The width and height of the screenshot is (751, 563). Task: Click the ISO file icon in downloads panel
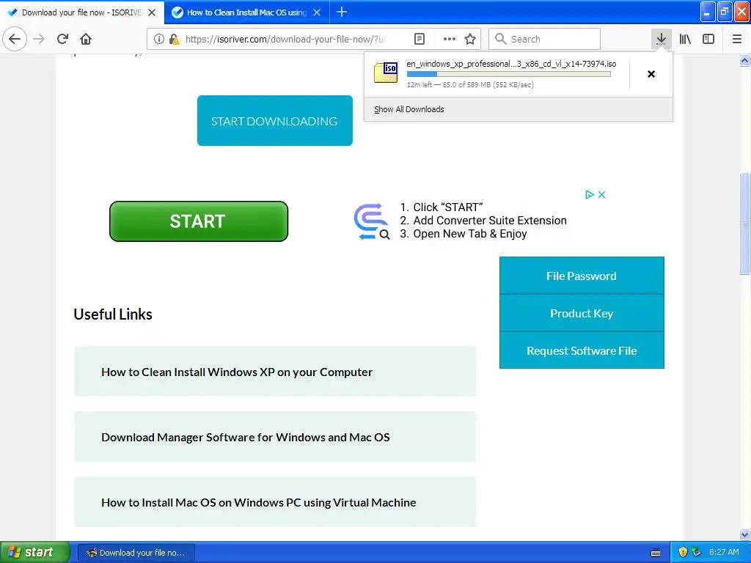pos(386,73)
